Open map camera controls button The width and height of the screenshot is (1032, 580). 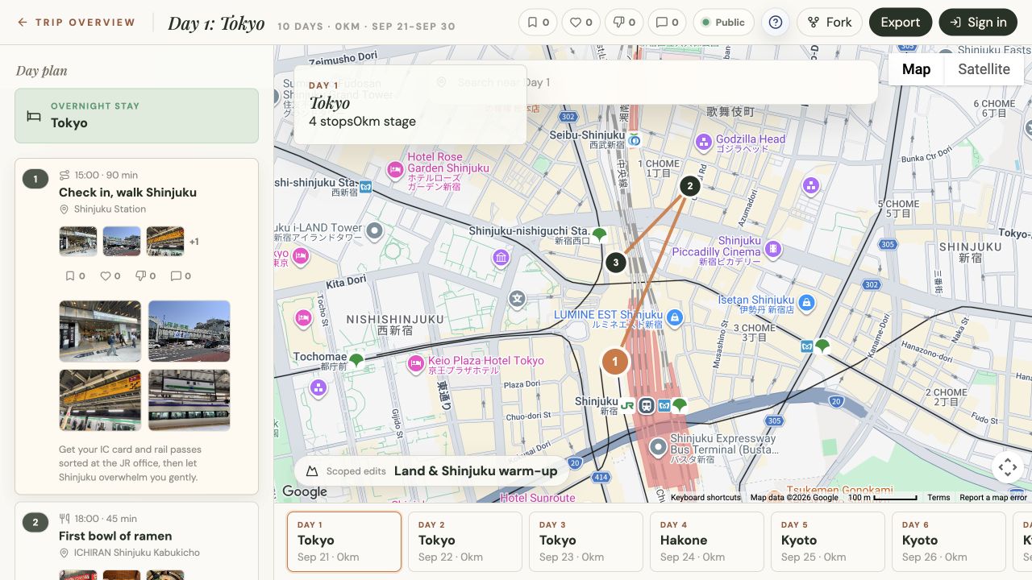click(x=1007, y=467)
